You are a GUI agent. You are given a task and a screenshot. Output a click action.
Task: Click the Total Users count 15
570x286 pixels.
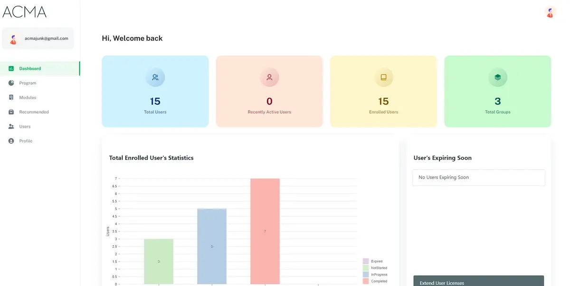[x=155, y=101]
